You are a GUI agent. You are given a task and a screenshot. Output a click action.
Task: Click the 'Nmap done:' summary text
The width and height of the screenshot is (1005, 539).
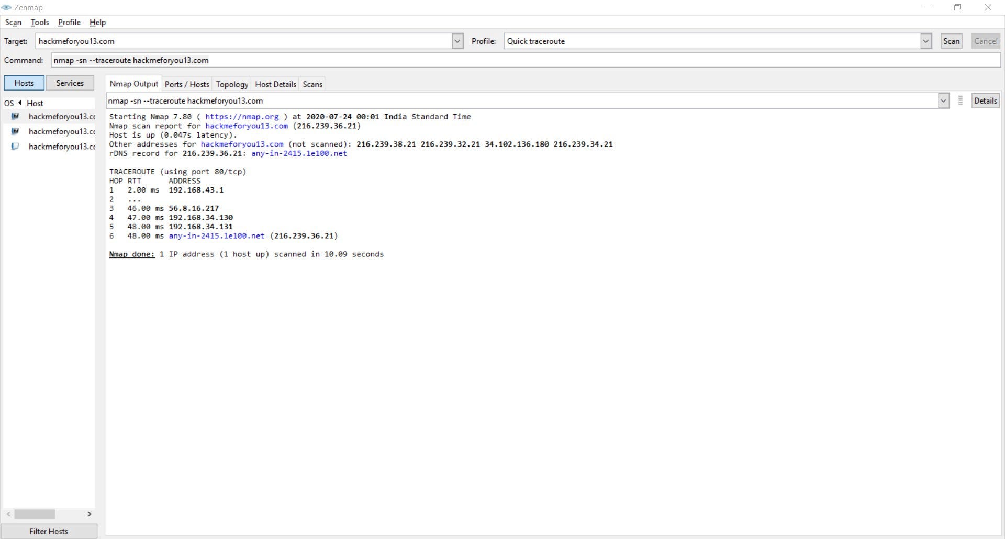point(132,254)
